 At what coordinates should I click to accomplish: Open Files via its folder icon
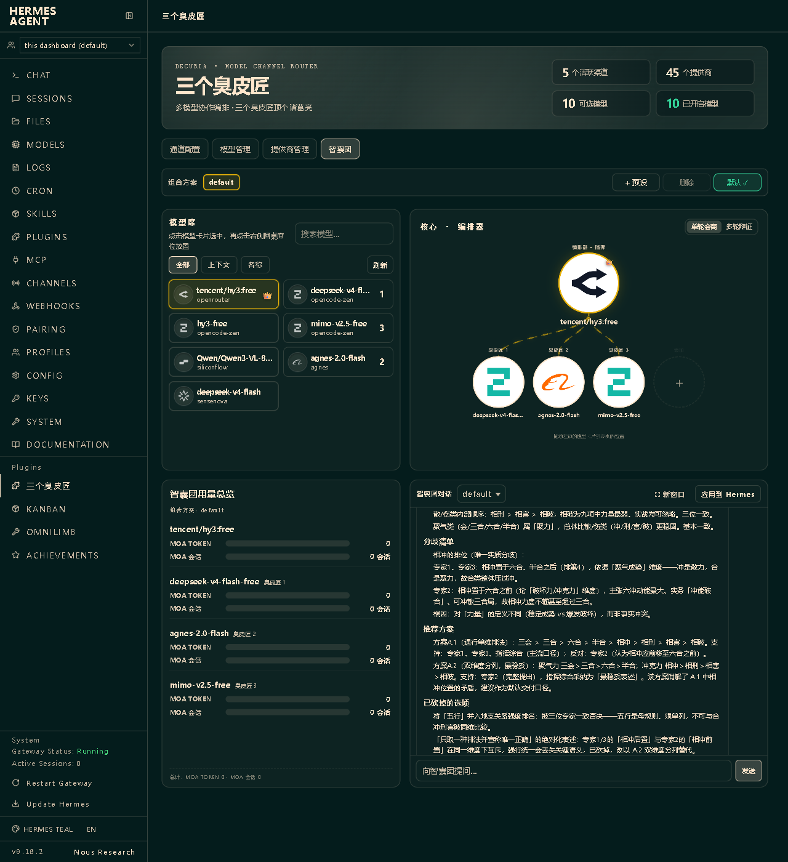point(16,121)
